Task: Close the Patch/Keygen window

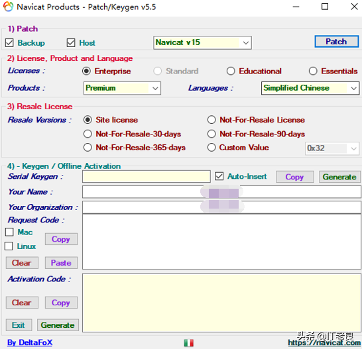Action: pyautogui.click(x=354, y=7)
